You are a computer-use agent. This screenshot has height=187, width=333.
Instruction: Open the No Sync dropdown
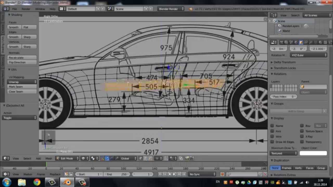(x=202, y=174)
